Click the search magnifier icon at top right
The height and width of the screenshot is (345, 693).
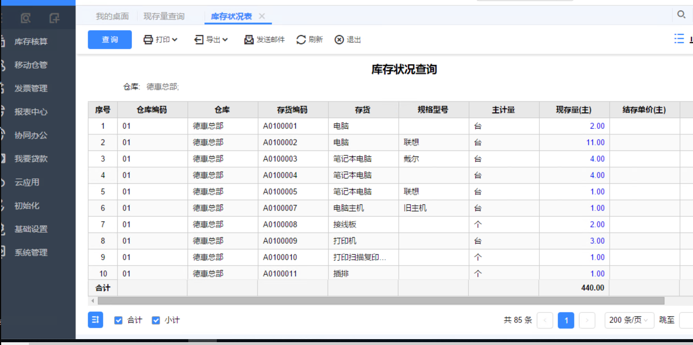click(x=681, y=14)
